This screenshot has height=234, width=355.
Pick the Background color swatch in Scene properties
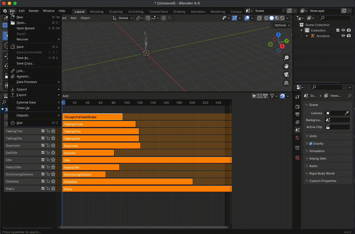[337, 120]
